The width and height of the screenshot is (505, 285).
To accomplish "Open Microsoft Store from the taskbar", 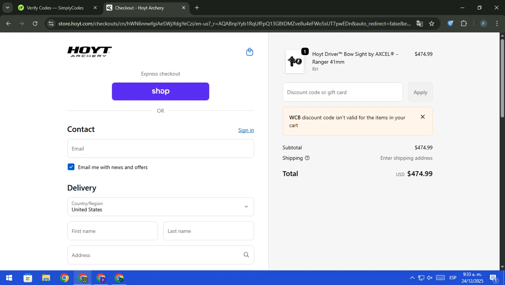I will pyautogui.click(x=28, y=278).
